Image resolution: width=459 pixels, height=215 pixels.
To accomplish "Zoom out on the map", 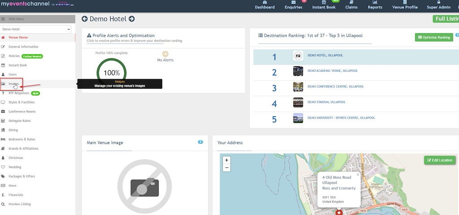I will tap(226, 168).
